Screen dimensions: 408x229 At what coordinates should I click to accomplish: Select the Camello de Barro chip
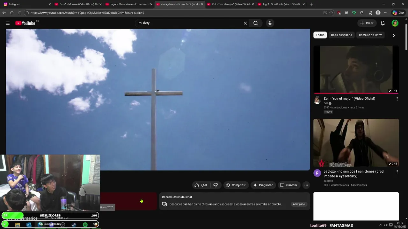coord(370,35)
